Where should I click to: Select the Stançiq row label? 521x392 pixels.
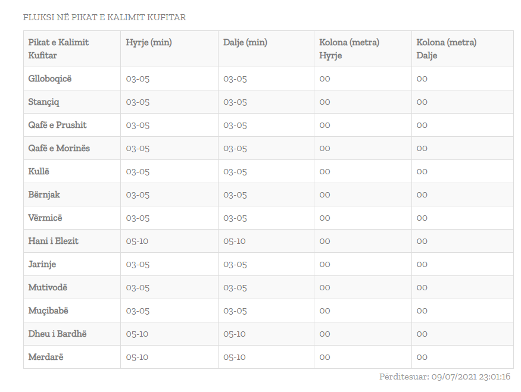click(43, 102)
